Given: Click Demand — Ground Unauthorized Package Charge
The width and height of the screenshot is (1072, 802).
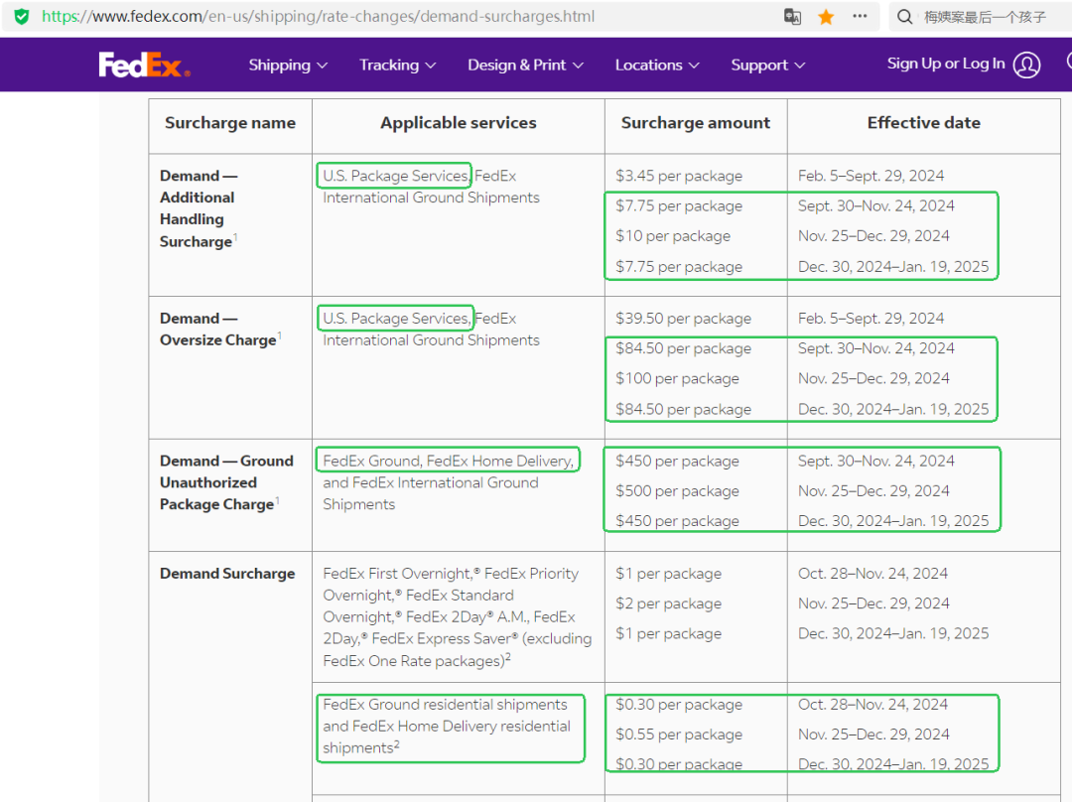Looking at the screenshot, I should tap(226, 482).
